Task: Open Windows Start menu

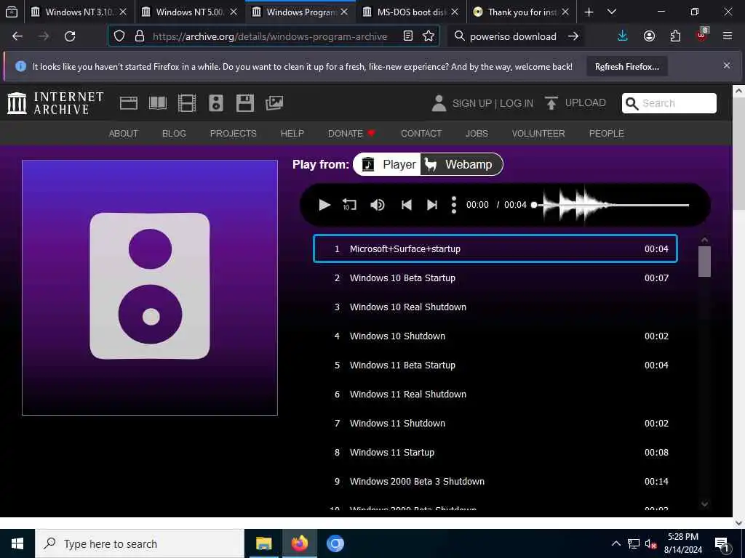Action: (17, 543)
